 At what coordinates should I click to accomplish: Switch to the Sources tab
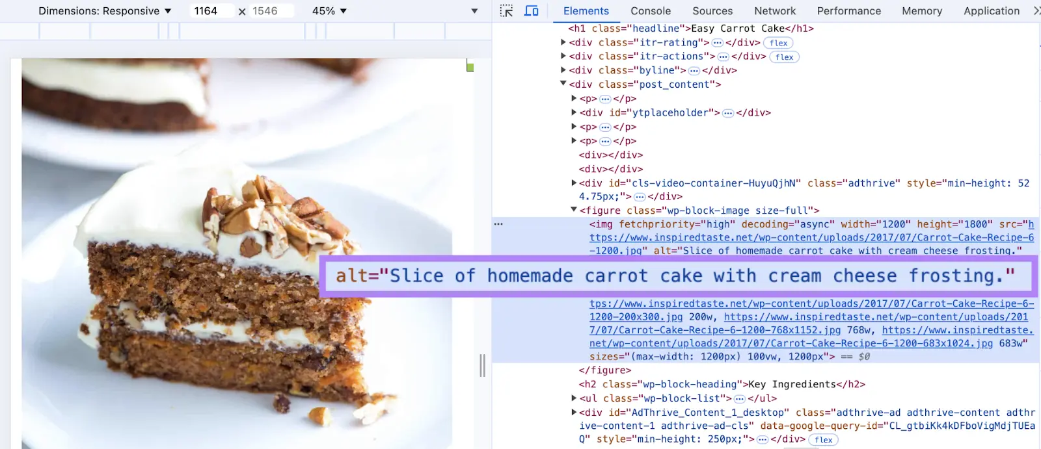[x=712, y=11]
